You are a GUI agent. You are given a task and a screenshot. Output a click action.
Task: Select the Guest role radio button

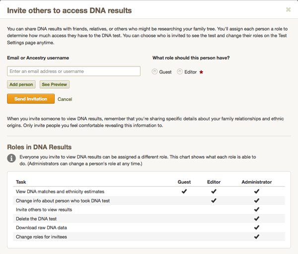154,72
